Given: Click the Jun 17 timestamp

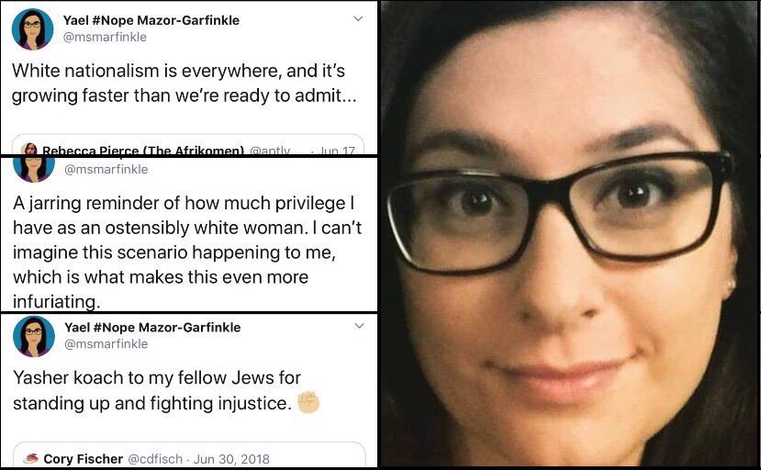Looking at the screenshot, I should 337,151.
